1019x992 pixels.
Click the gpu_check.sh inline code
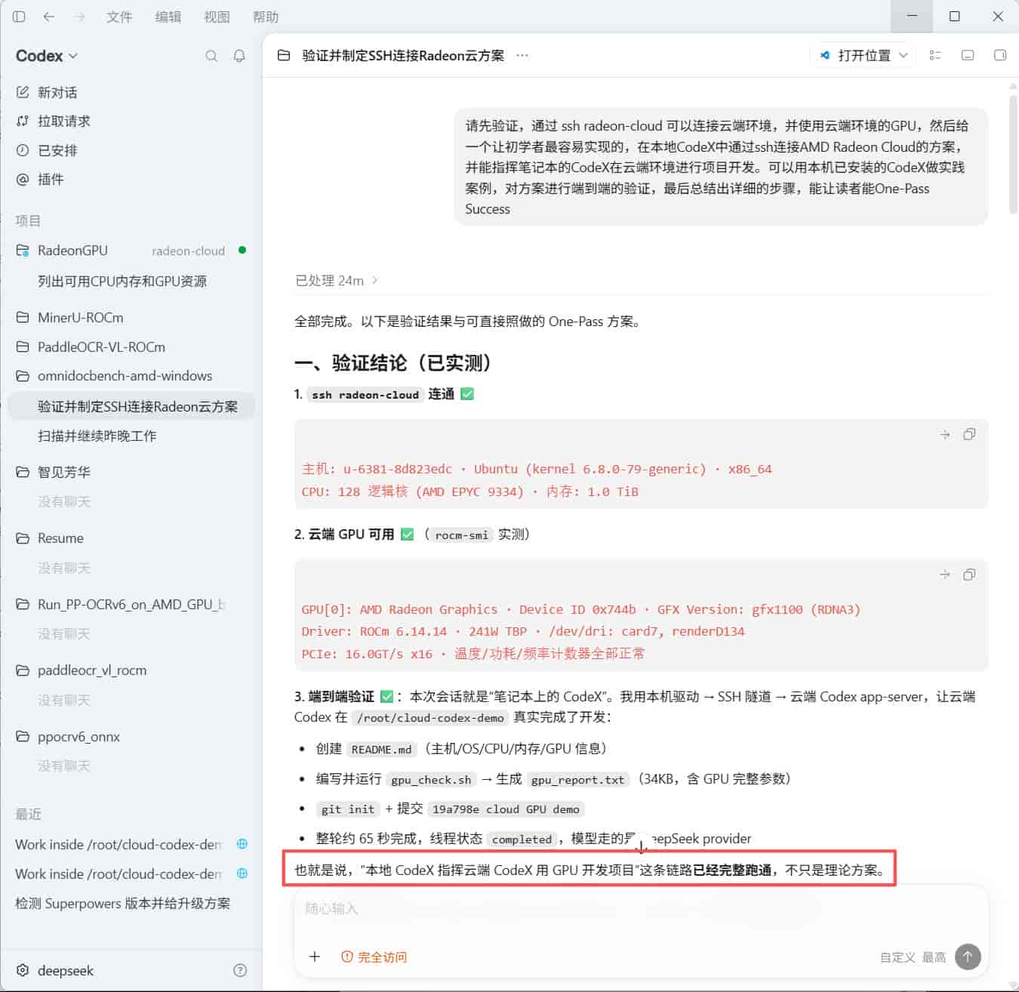click(x=431, y=780)
